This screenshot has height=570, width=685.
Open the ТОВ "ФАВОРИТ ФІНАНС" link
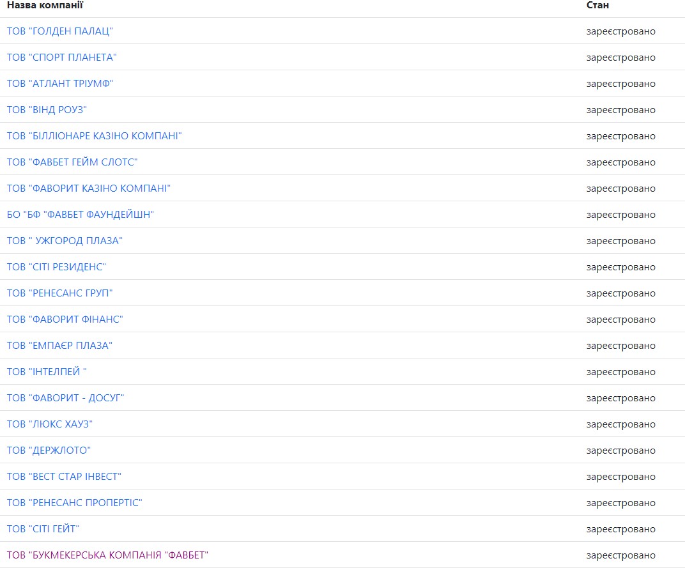click(65, 320)
